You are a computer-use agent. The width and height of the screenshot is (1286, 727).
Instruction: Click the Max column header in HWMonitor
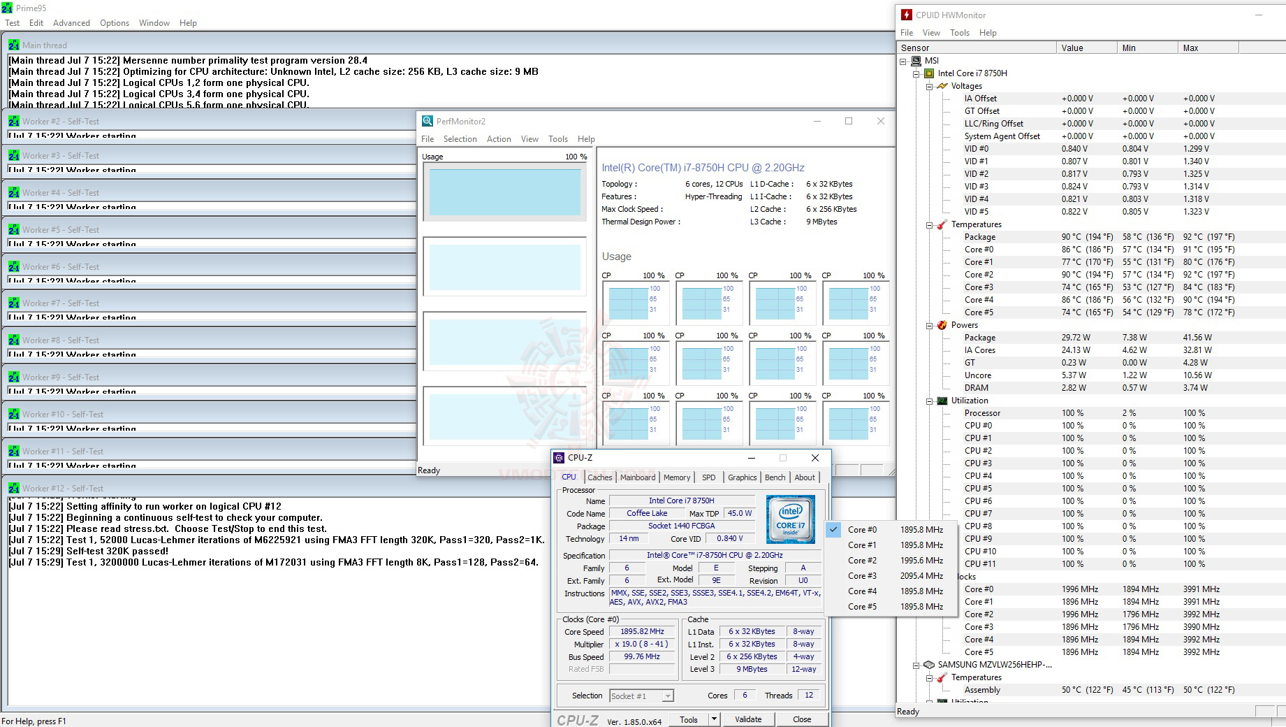[x=1208, y=48]
